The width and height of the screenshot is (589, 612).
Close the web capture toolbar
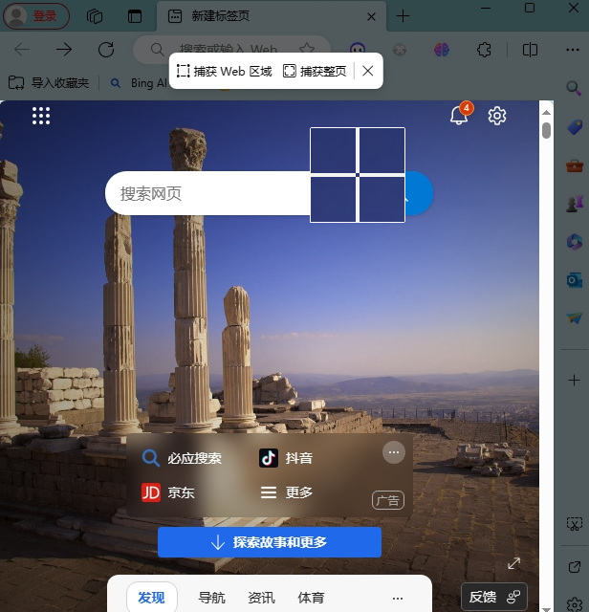[x=368, y=71]
